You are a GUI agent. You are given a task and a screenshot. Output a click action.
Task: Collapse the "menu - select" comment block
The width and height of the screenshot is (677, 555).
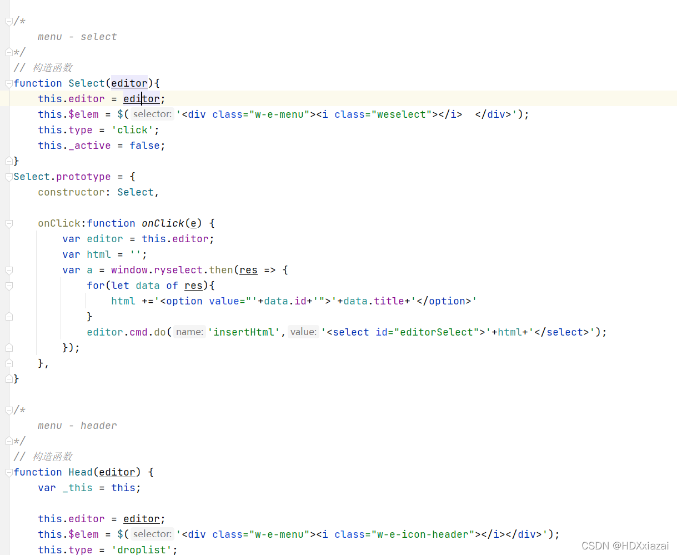pyautogui.click(x=8, y=21)
